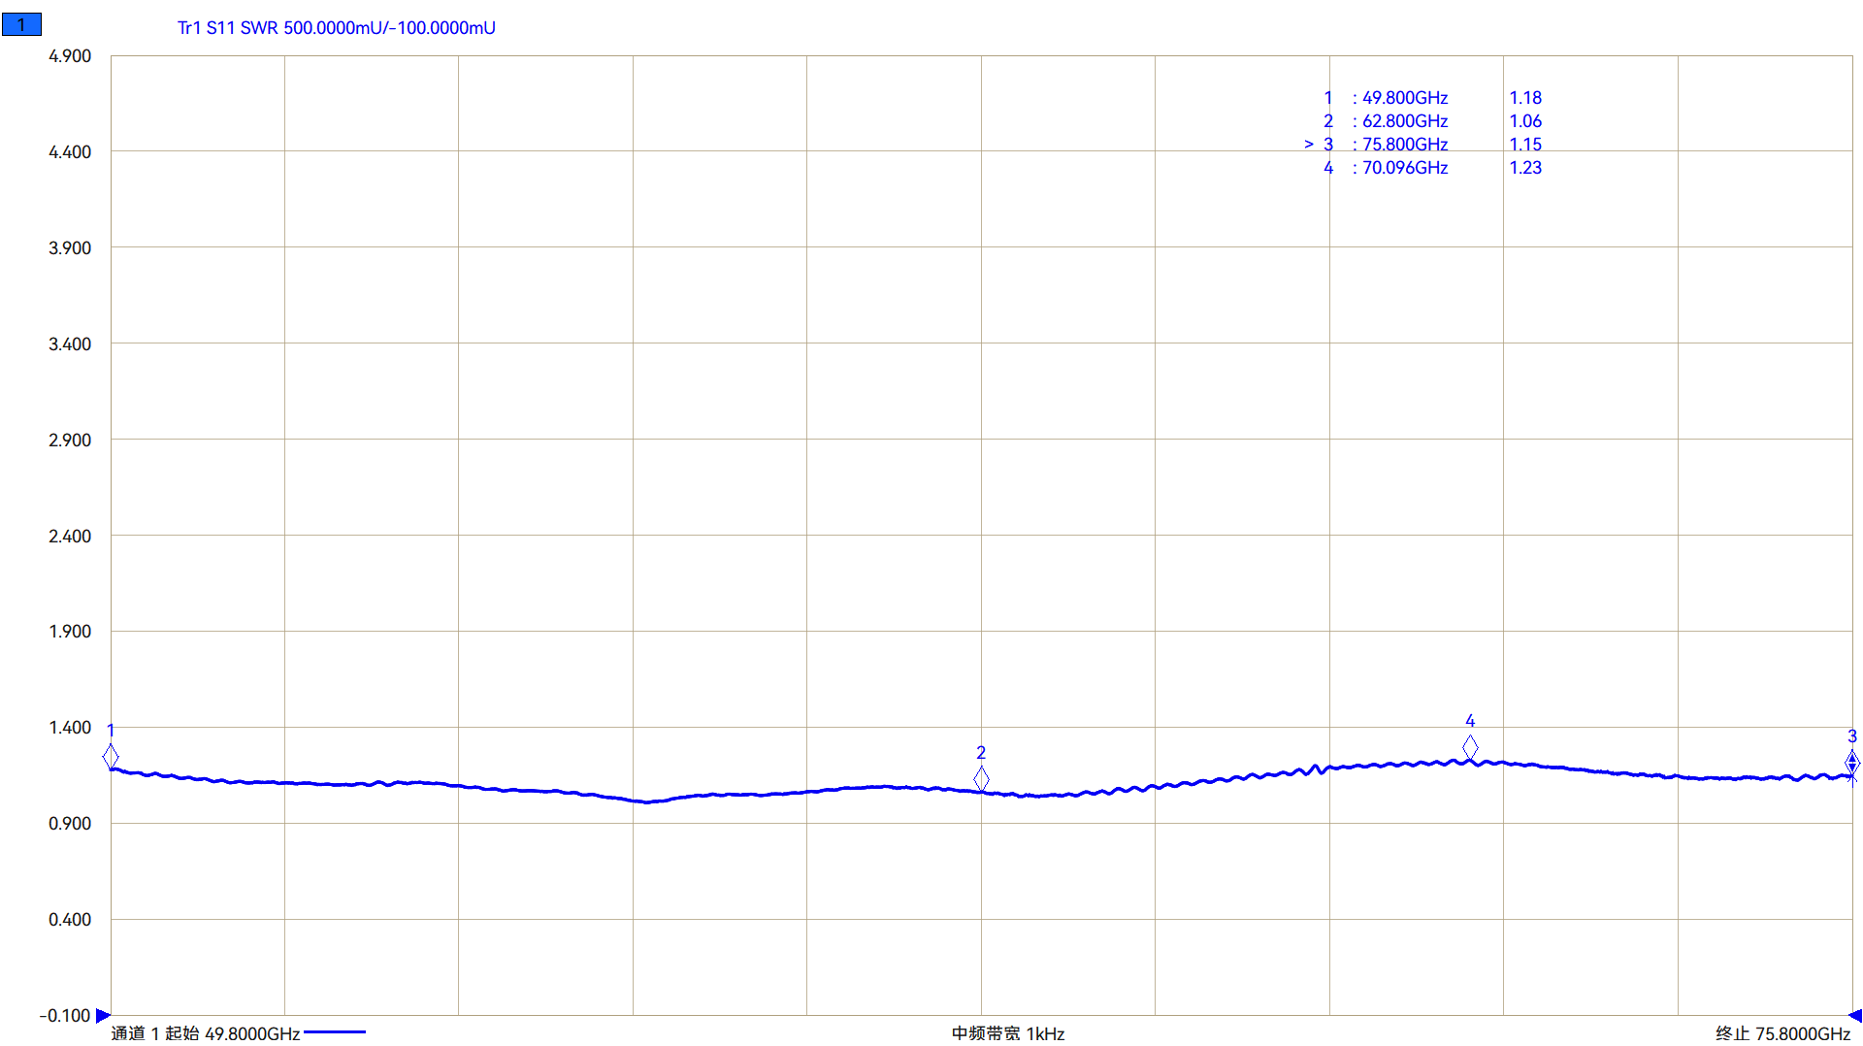Select marker 1 diamond on the trace
The height and width of the screenshot is (1046, 1863).
click(111, 756)
